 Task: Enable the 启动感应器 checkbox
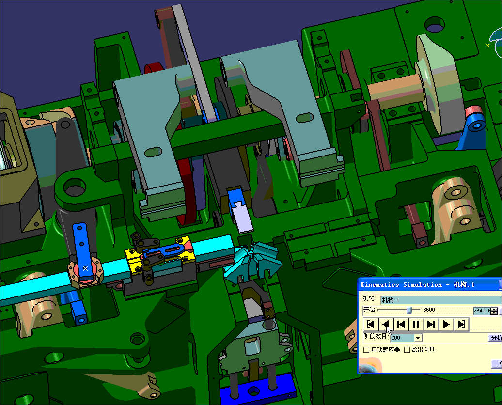(x=366, y=350)
